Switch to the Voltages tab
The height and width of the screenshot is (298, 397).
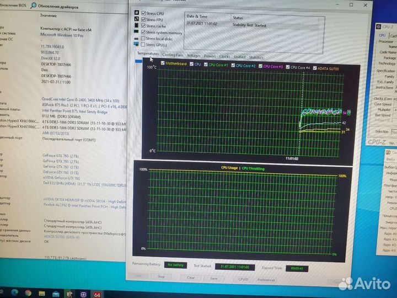tap(194, 56)
